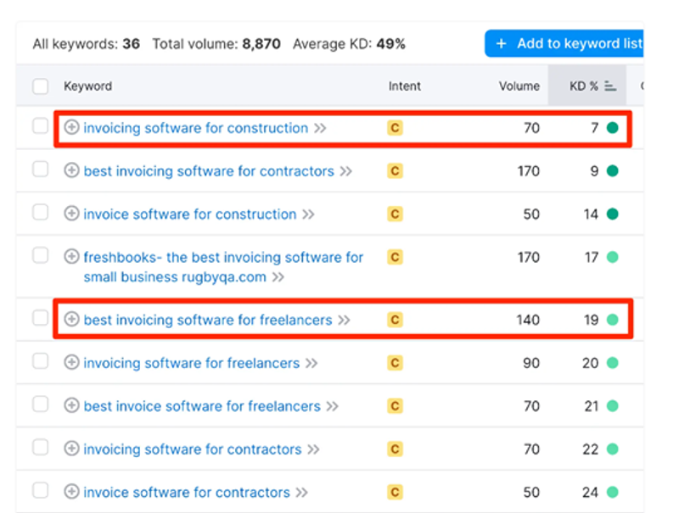Image resolution: width=679 pixels, height=513 pixels.
Task: Check the box for 'best invoice software for freelancers'
Action: point(40,404)
